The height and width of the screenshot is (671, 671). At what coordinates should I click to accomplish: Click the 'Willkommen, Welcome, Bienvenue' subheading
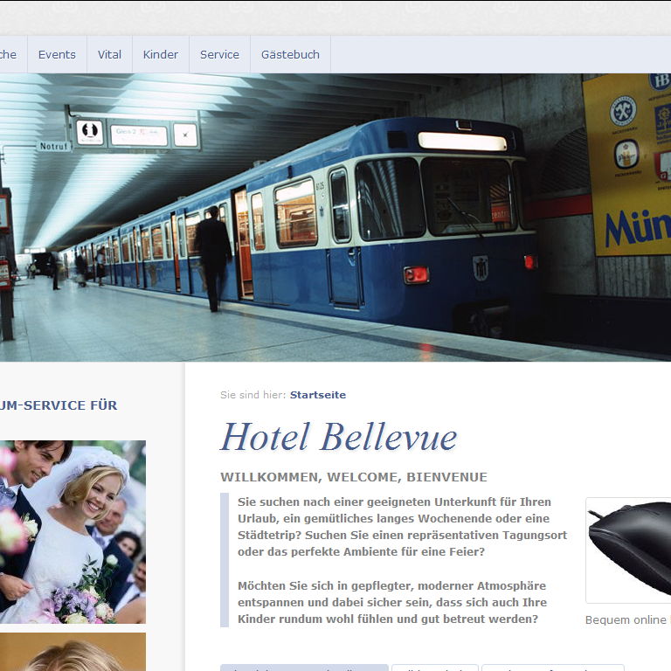point(354,477)
